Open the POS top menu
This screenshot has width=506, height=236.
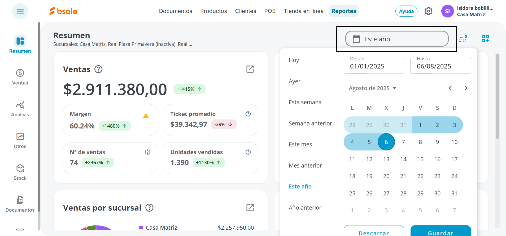[270, 11]
